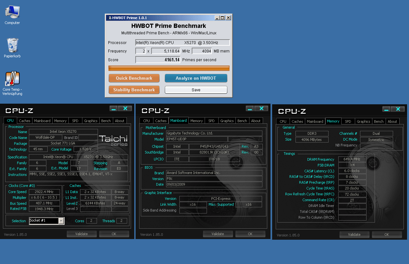This screenshot has width=409, height=264.
Task: Click Validate in the Memory window
Action: pyautogui.click(x=354, y=234)
